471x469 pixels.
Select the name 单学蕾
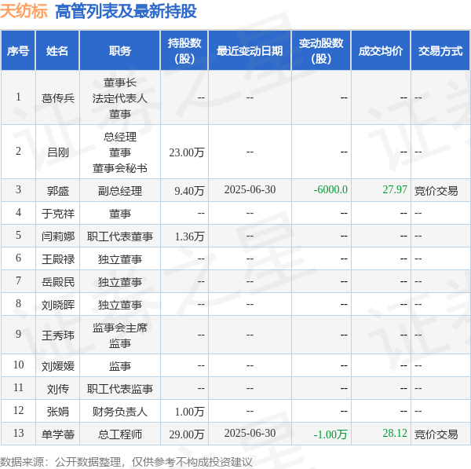[x=57, y=434]
